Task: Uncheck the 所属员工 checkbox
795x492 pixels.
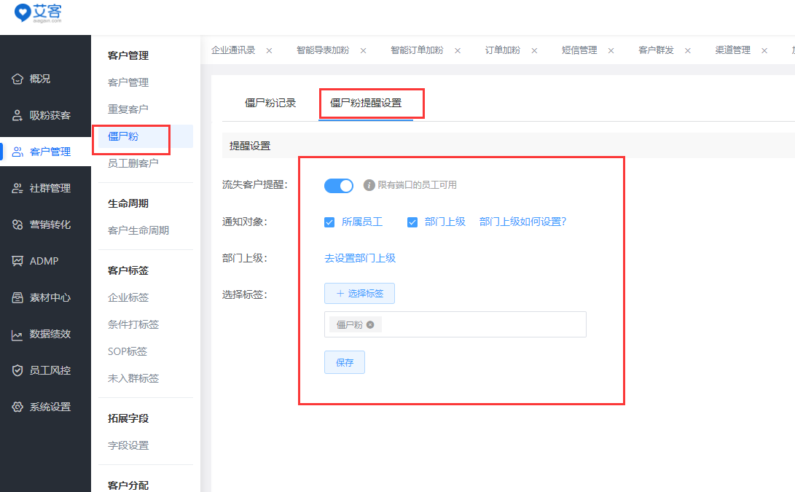Action: (329, 222)
